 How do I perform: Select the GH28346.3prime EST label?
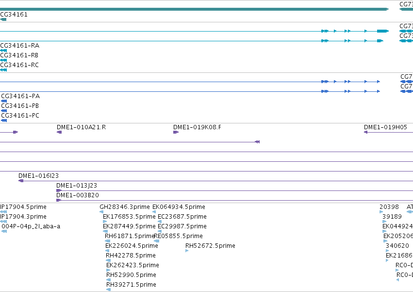pyautogui.click(x=125, y=207)
